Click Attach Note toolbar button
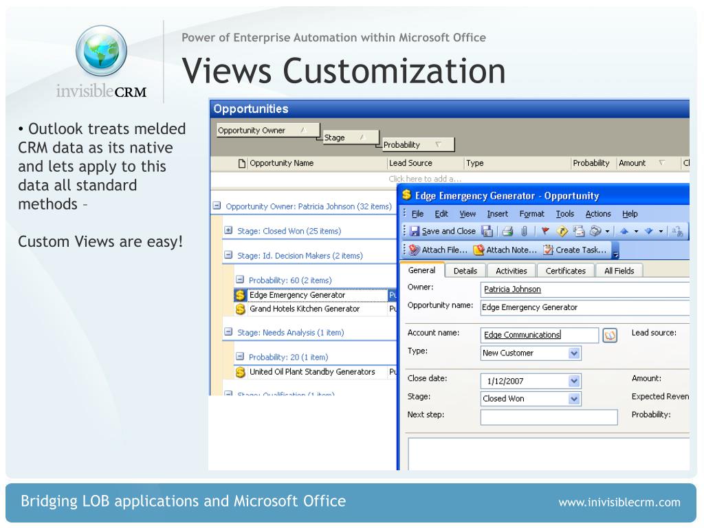704x528 pixels. point(505,250)
